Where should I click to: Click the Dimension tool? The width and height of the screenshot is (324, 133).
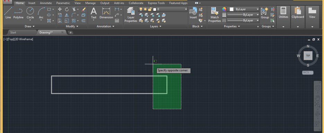[x=106, y=13]
